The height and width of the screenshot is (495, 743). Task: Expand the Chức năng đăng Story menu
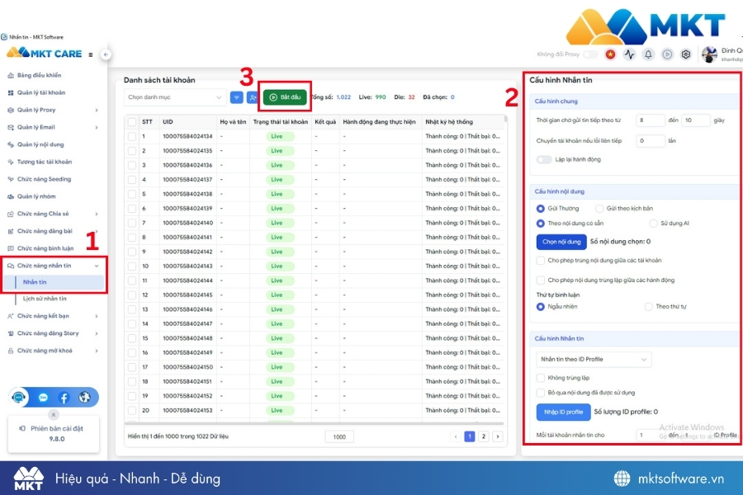pos(53,333)
